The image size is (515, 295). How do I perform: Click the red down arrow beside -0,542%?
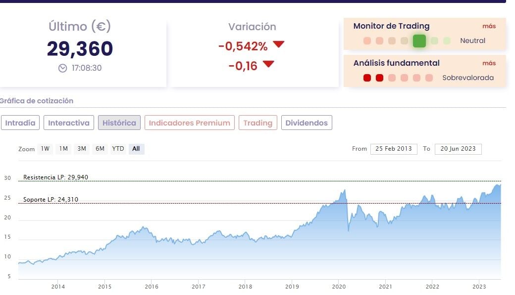(278, 44)
